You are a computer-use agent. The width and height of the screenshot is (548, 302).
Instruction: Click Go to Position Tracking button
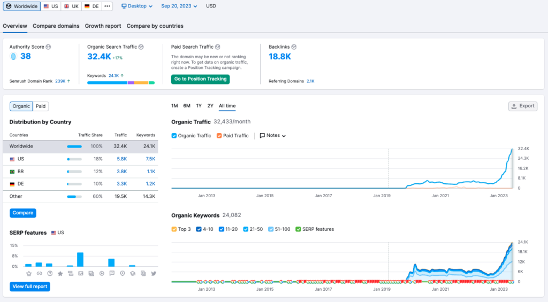[x=200, y=79]
